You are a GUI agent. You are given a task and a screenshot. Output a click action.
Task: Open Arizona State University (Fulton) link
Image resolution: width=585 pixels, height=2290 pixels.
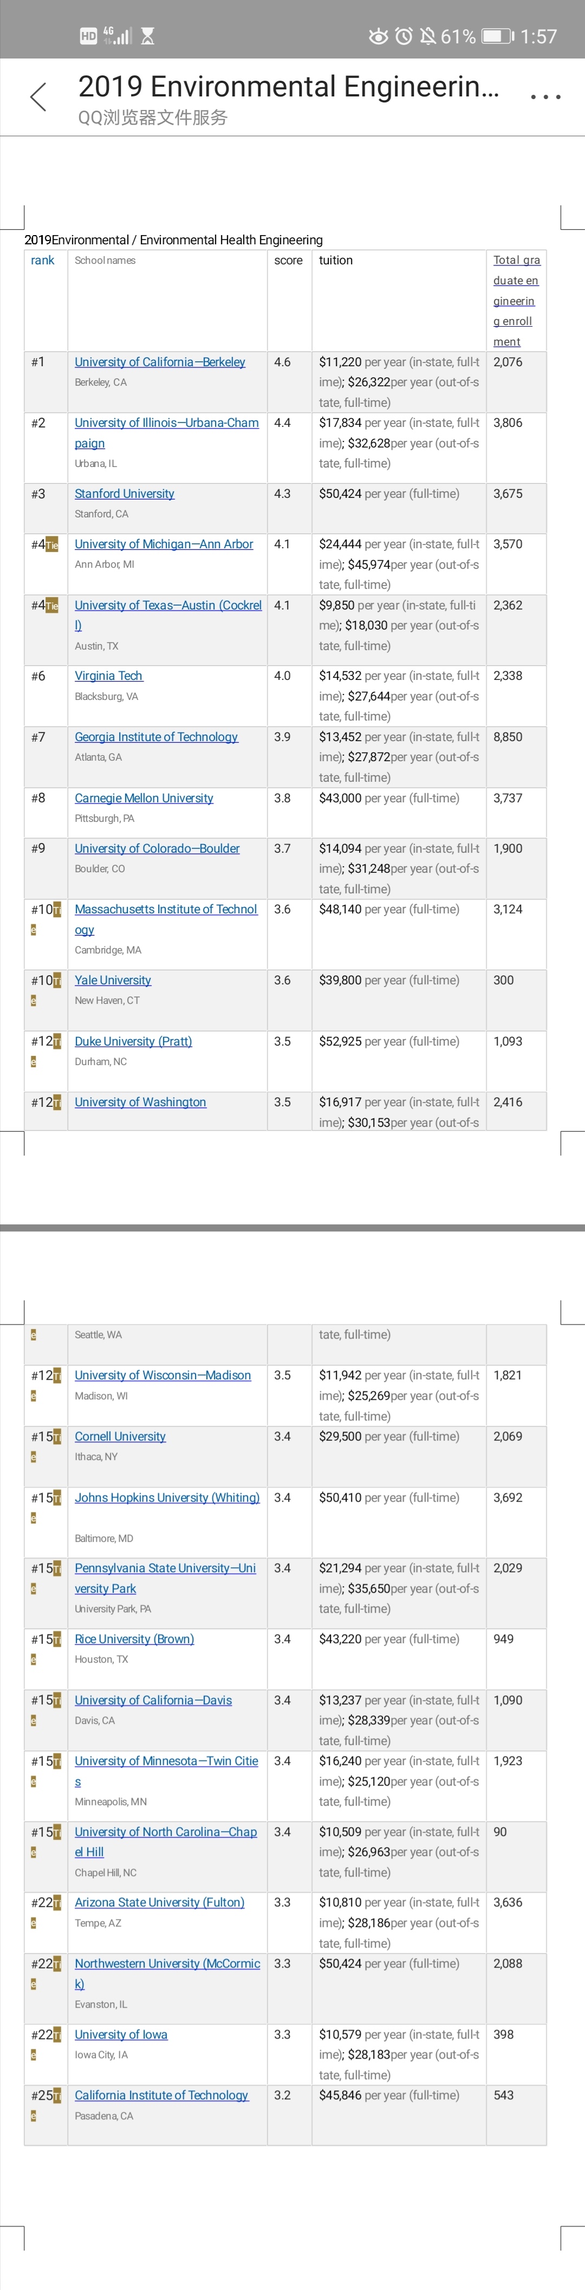coord(159,1903)
